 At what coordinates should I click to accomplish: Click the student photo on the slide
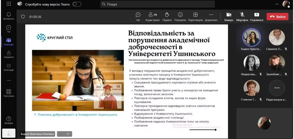pyautogui.click(x=78, y=80)
